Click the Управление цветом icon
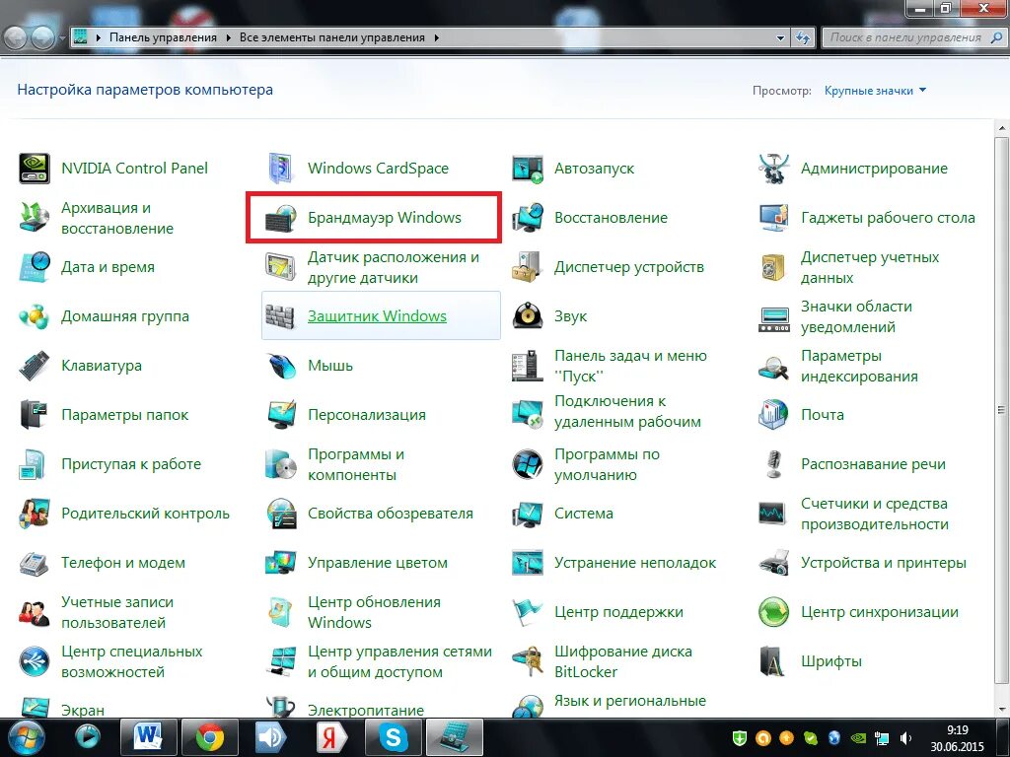The image size is (1010, 757). (281, 563)
